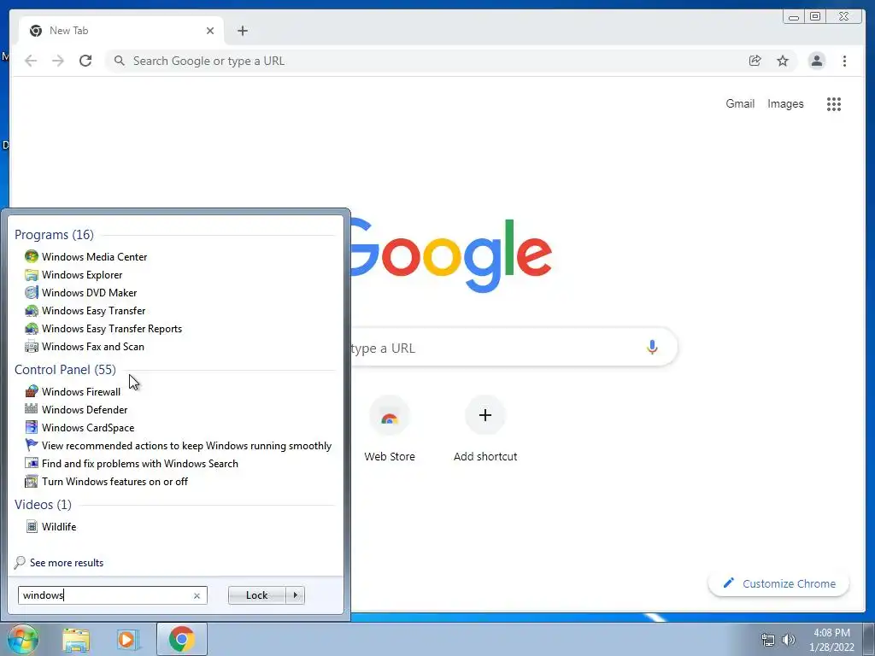Expand the shutdown options arrow next to Lock
Image resolution: width=875 pixels, height=656 pixels.
295,595
